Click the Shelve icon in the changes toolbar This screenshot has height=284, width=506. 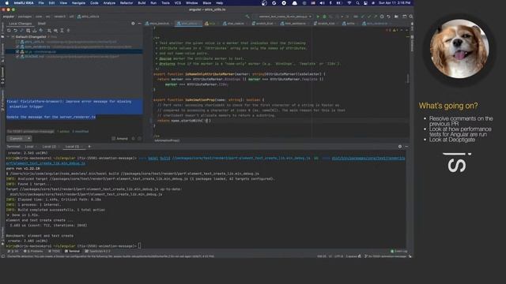[35, 31]
